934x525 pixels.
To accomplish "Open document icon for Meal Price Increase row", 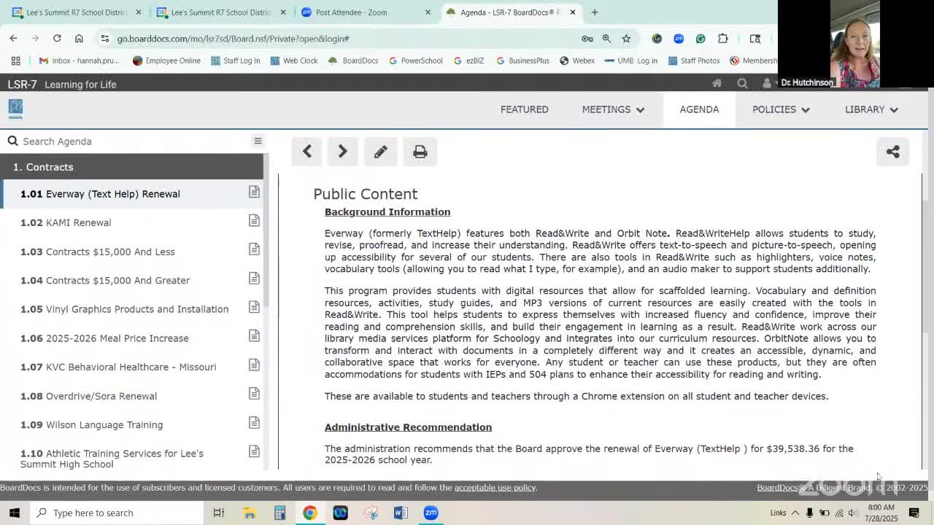I will (254, 335).
